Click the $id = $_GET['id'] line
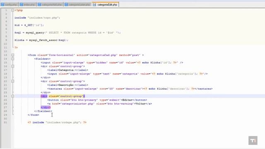 point(29,25)
